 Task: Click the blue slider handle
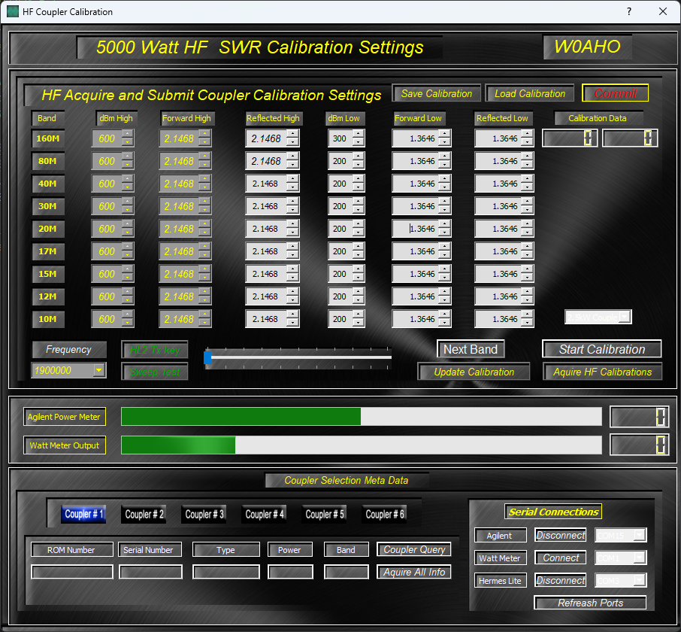(207, 357)
